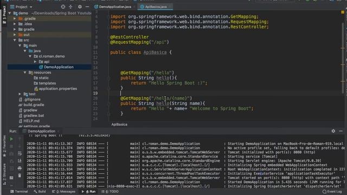Open HELP.md file
The width and height of the screenshot is (347, 195).
click(29, 121)
